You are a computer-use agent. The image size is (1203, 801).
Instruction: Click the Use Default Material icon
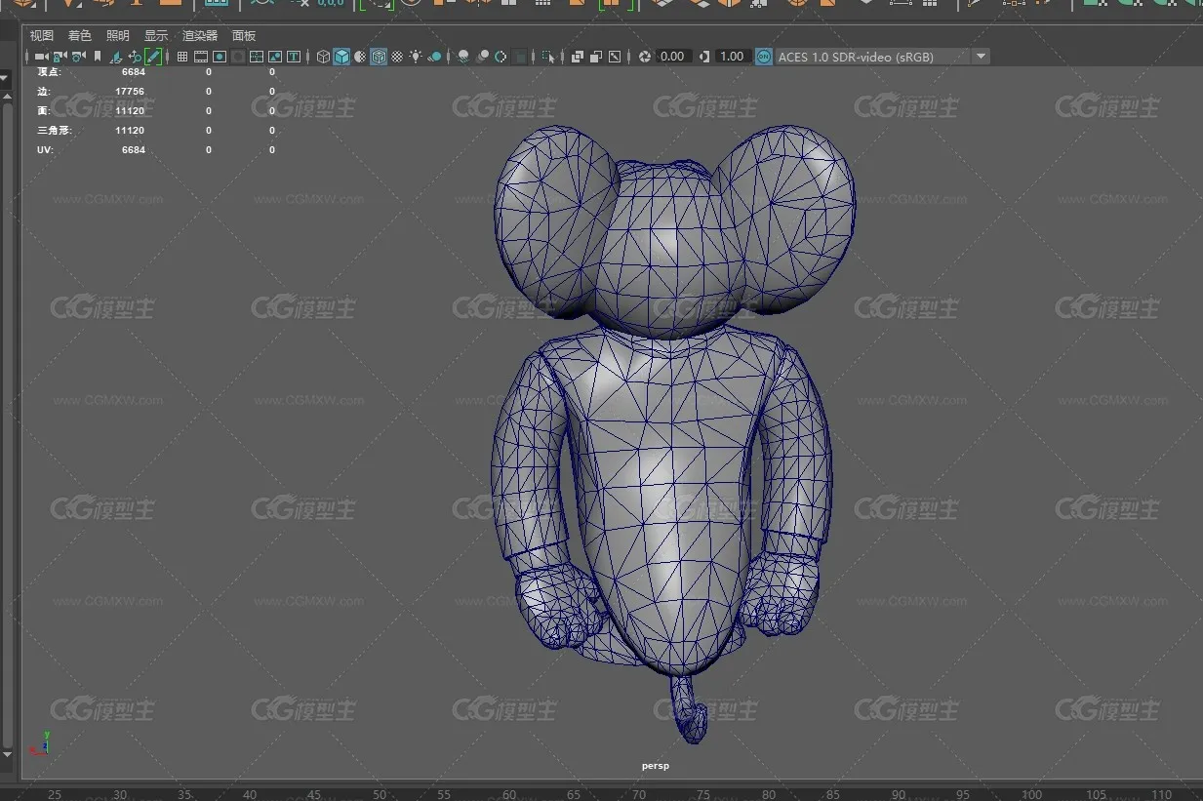tap(360, 57)
